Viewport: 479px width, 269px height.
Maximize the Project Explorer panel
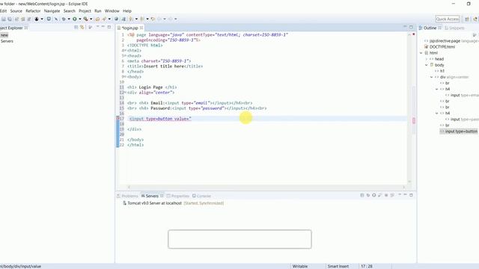[x=109, y=27]
